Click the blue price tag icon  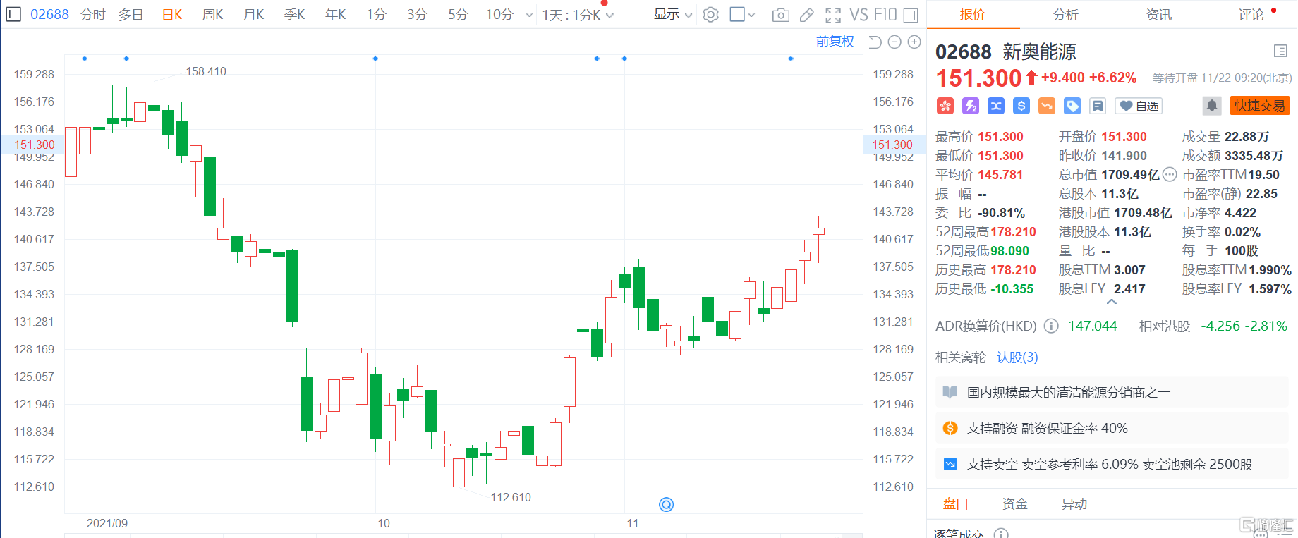(1072, 106)
